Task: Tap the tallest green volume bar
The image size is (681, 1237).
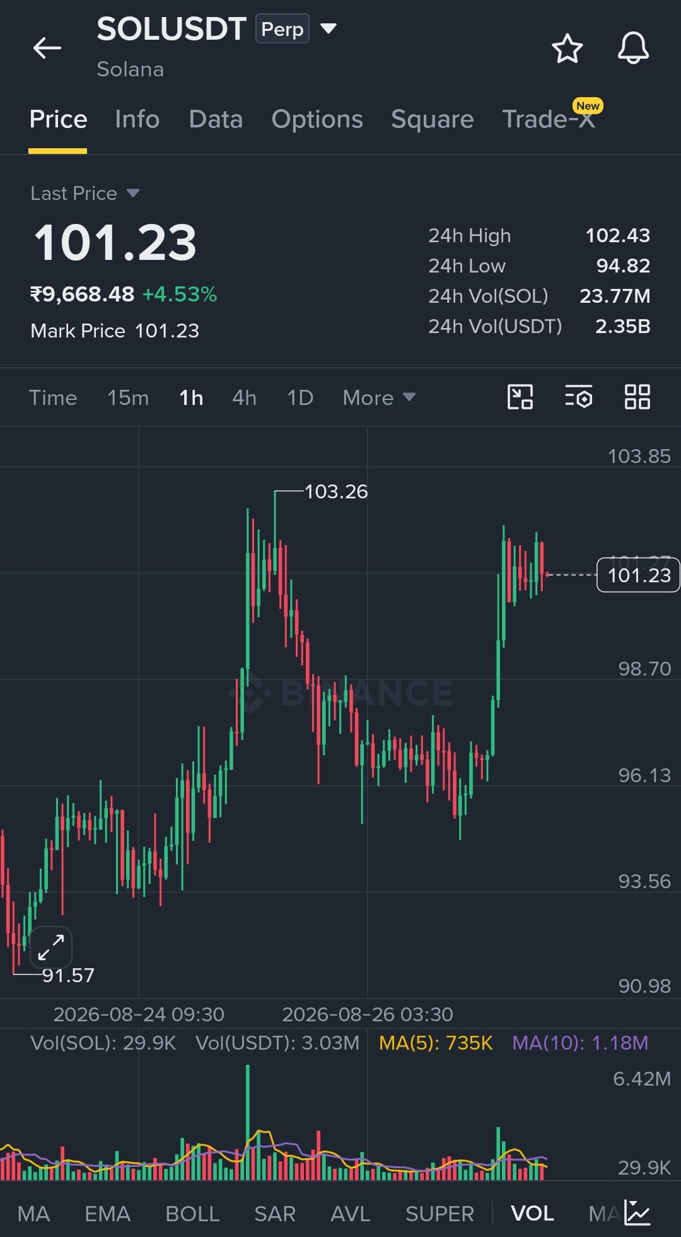Action: pyautogui.click(x=248, y=1122)
